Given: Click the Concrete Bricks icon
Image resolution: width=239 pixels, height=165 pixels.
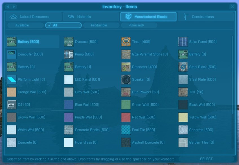Looking at the screenshot, I should [x=69, y=130].
